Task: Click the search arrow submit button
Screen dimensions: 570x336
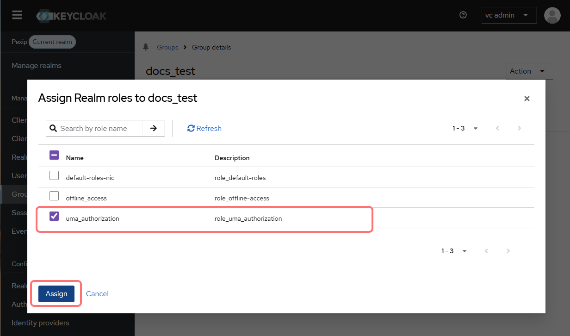Action: tap(154, 128)
